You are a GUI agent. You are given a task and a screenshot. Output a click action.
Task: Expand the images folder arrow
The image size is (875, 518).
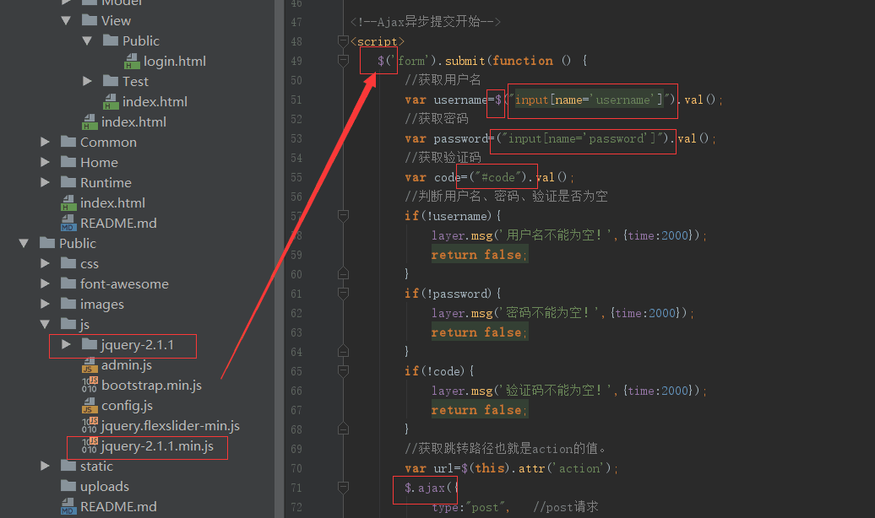[x=46, y=304]
